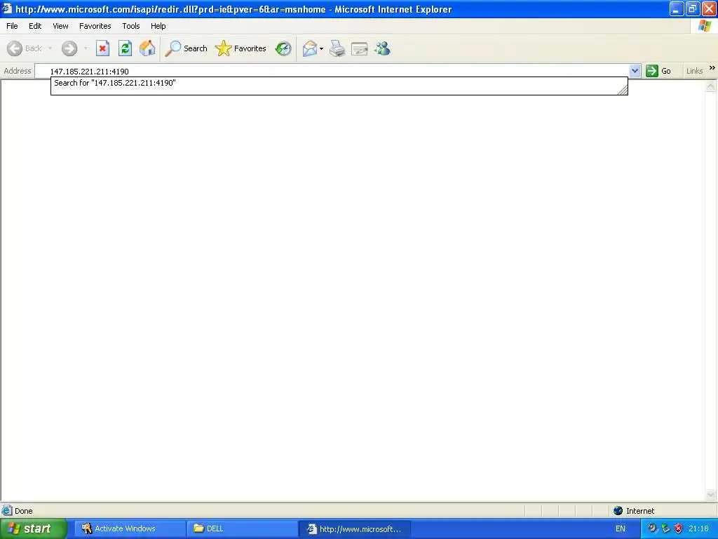The image size is (718, 539).
Task: Click the Back arrow button
Action: click(15, 48)
